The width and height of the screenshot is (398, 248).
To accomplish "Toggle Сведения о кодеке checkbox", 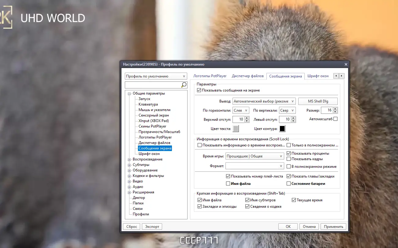I will pyautogui.click(x=247, y=207).
